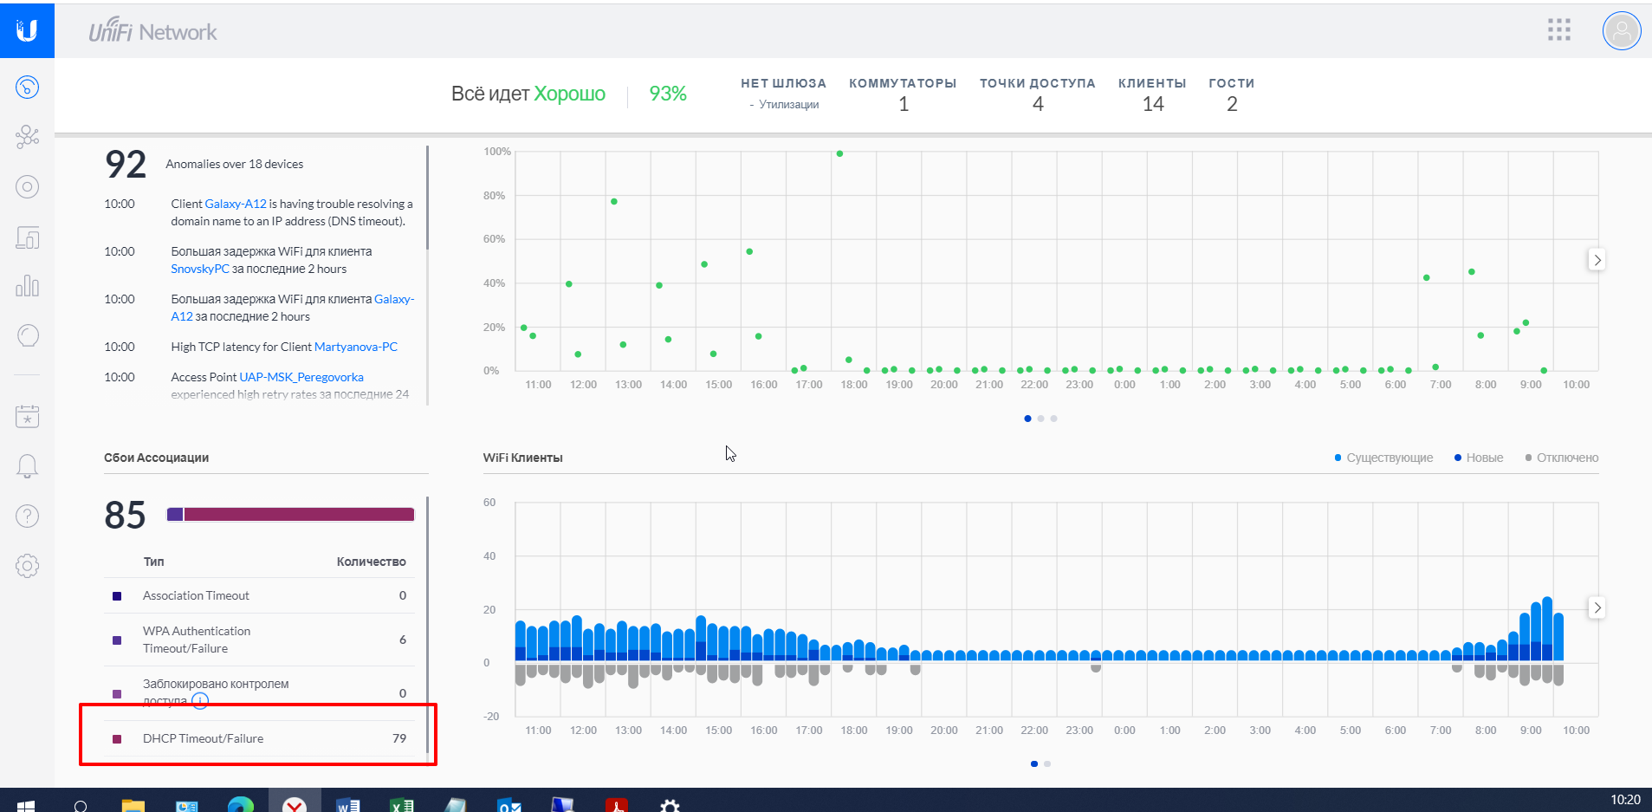Click the Anomalies over 18 devices text
Viewport: 1652px width, 812px height.
tap(235, 164)
